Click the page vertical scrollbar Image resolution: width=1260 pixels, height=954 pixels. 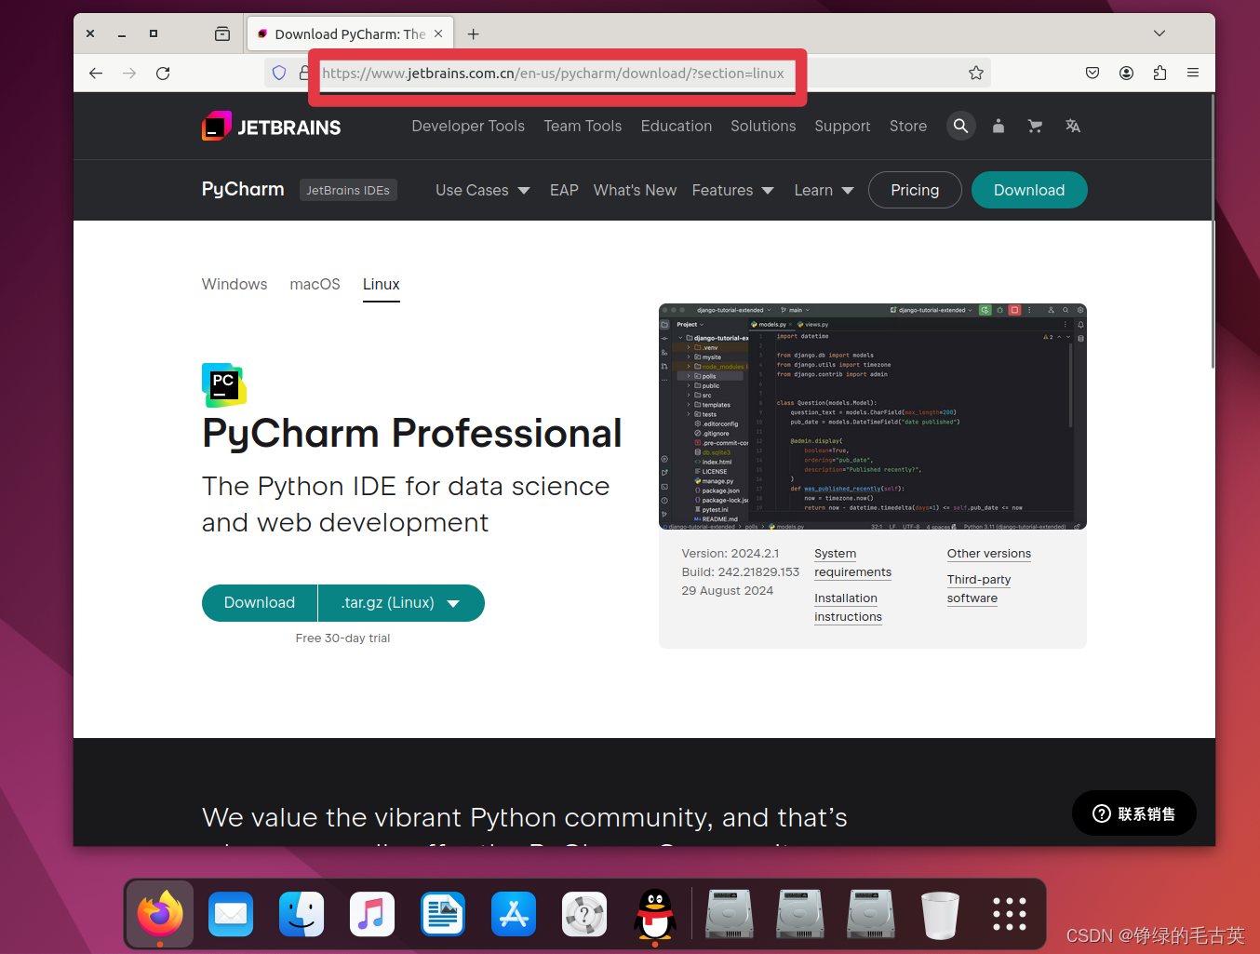click(1213, 233)
